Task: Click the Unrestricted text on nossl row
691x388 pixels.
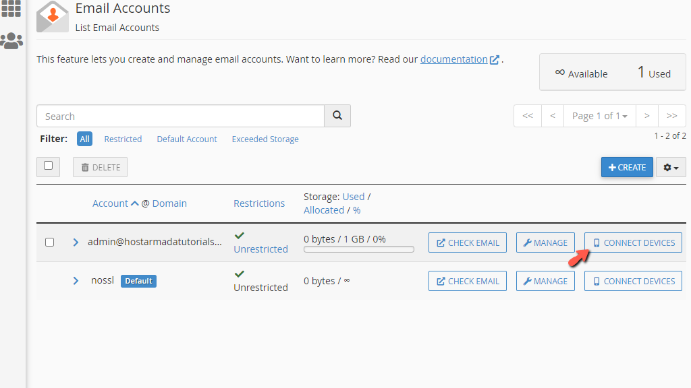Action: 260,287
